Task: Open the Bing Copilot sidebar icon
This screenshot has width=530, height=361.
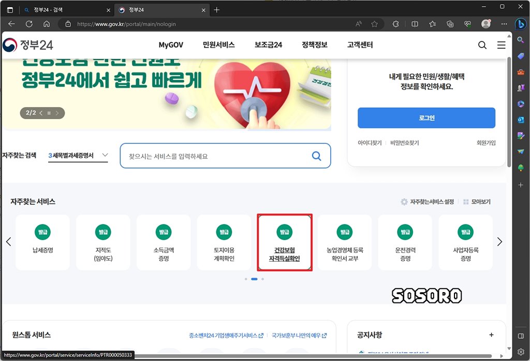Action: [521, 24]
